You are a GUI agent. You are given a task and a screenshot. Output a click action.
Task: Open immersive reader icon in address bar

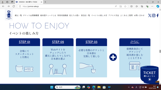tap(120, 6)
